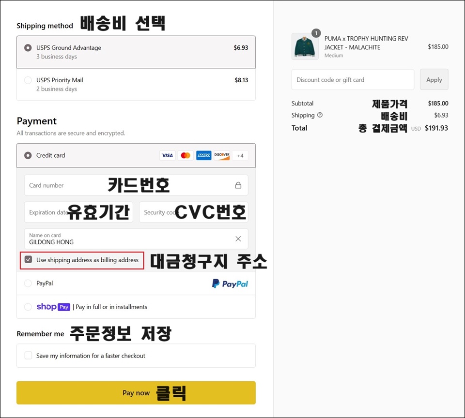
Task: Click the Pay now button
Action: [x=136, y=393]
